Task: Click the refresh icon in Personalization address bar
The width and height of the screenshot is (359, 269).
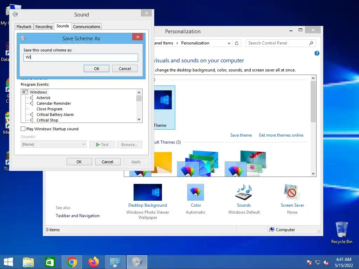Action: (237, 43)
